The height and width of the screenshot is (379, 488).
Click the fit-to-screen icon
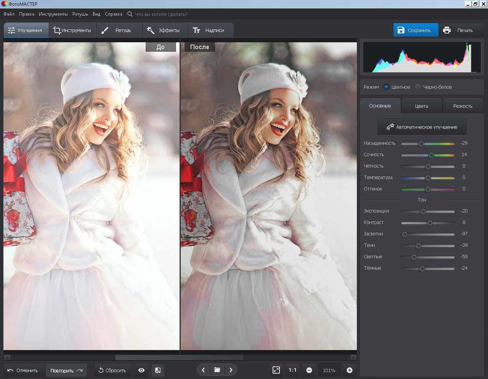(x=276, y=370)
